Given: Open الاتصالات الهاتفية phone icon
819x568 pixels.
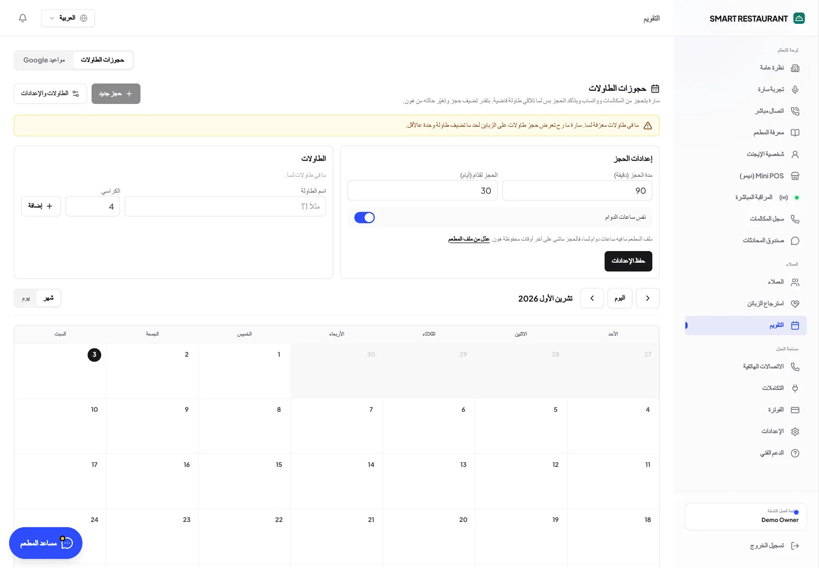Looking at the screenshot, I should pyautogui.click(x=795, y=367).
